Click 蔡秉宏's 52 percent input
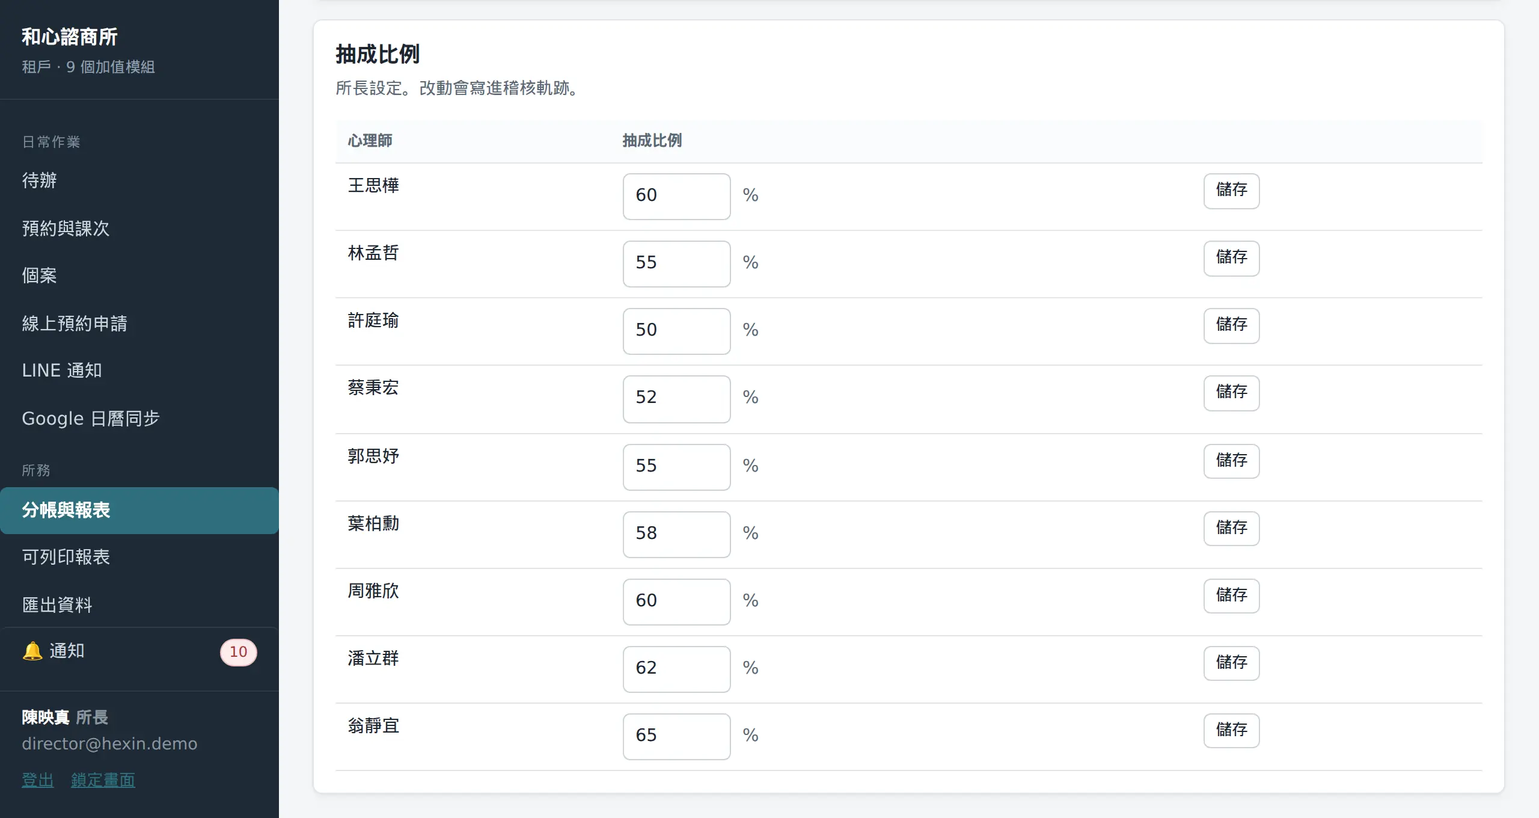Viewport: 1539px width, 818px height. [x=676, y=399]
